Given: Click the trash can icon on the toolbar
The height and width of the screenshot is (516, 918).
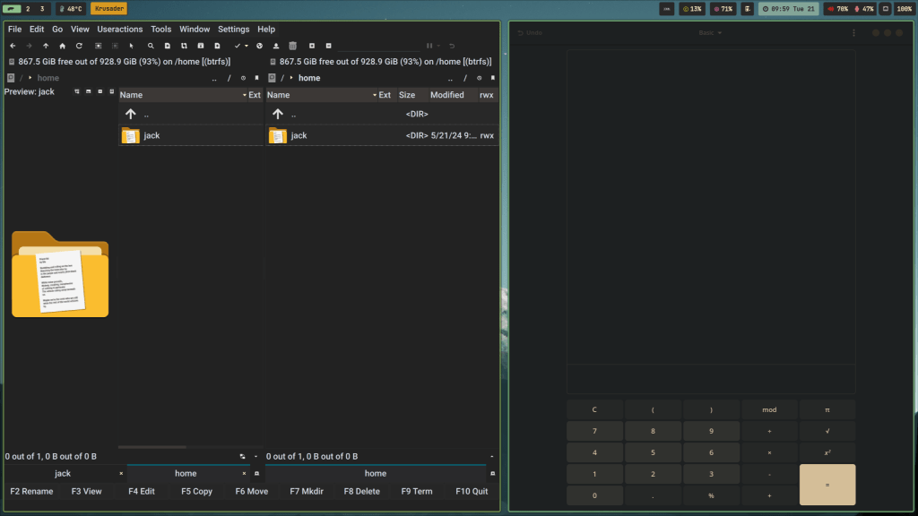Looking at the screenshot, I should (x=292, y=46).
